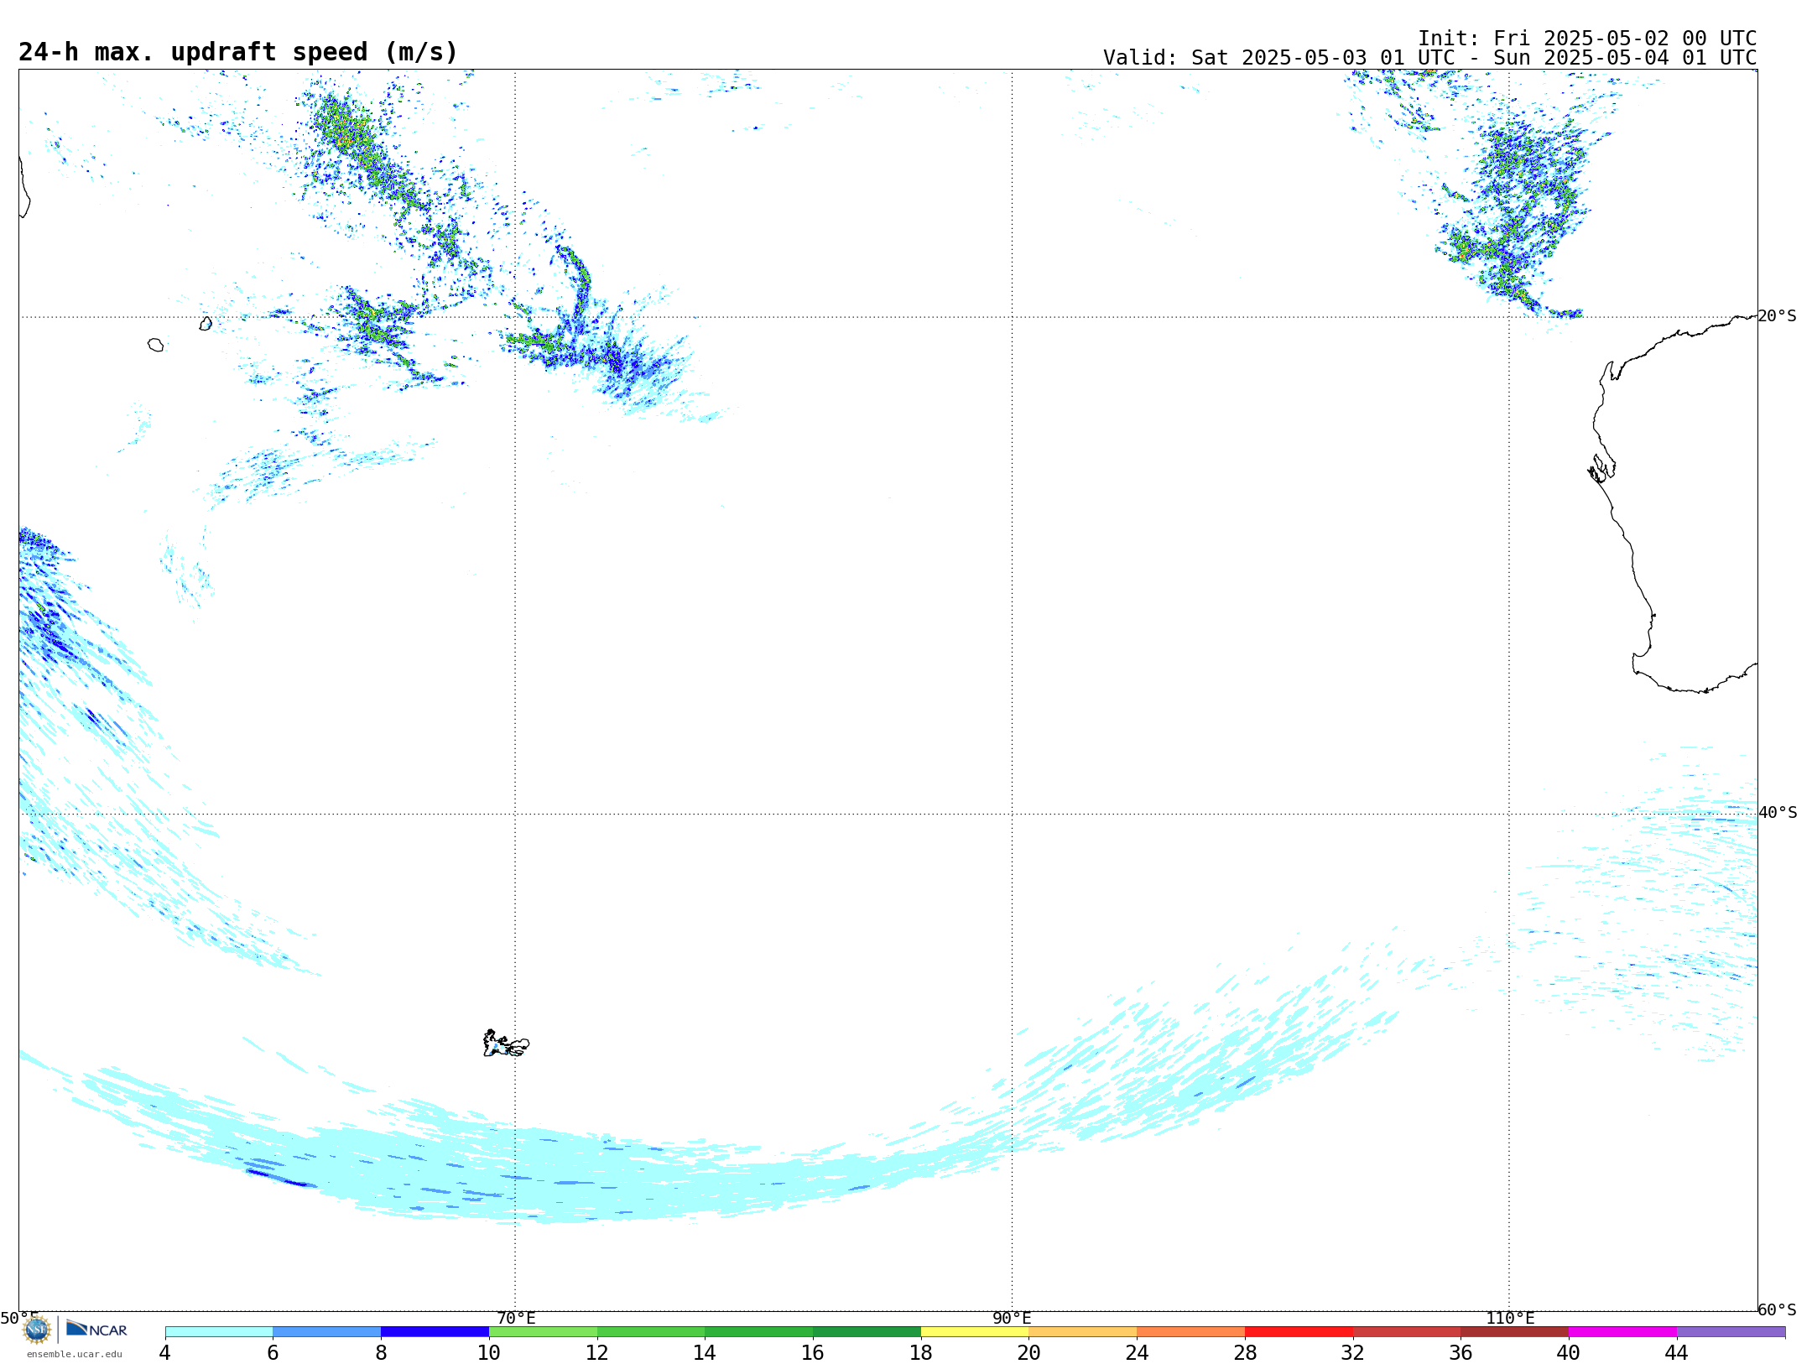
Task: Click the colorbar tick label "10"
Action: point(489,1353)
